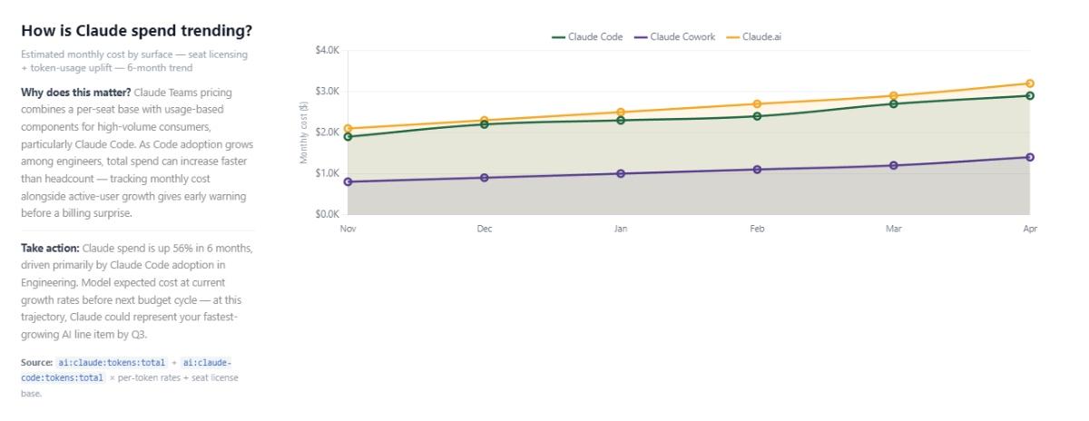This screenshot has height=421, width=1089.
Task: Click the Claude.ai data point for Nov
Action: 348,129
